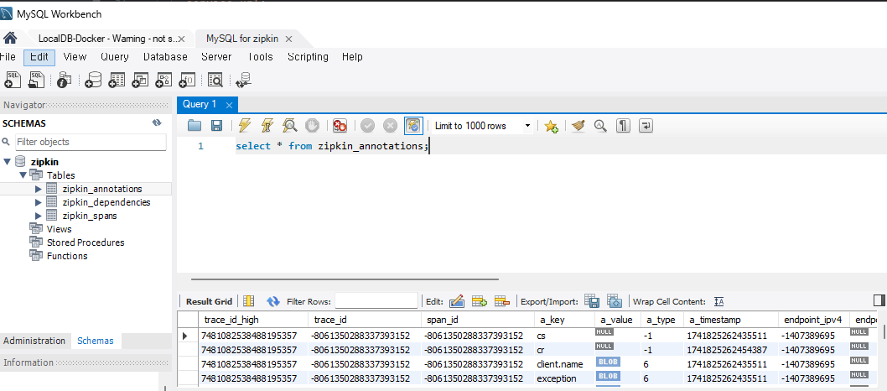Expand the zipkin_spans table
This screenshot has height=391, width=887.
click(x=39, y=216)
